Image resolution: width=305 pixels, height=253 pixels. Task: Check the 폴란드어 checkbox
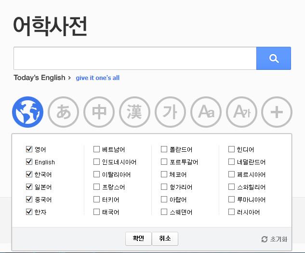point(164,149)
